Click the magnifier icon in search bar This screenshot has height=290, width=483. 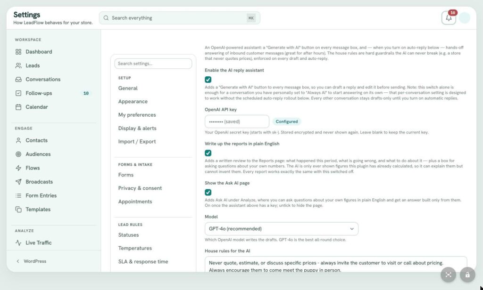(106, 18)
